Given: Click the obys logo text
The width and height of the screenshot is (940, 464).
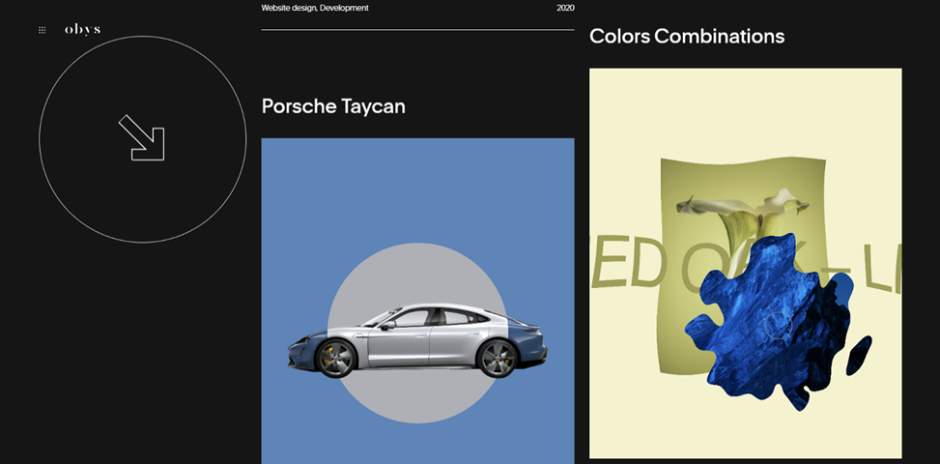Looking at the screenshot, I should (82, 30).
